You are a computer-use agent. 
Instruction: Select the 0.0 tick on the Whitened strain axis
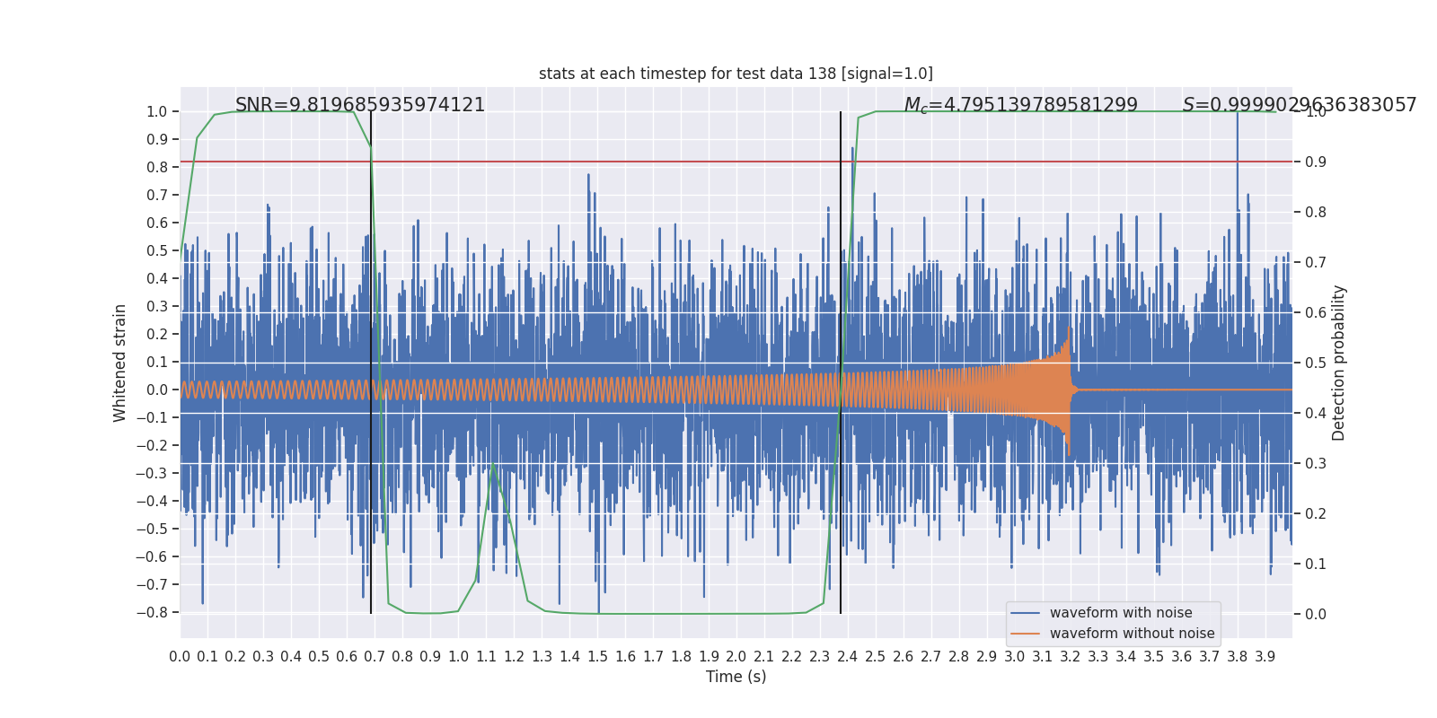pos(157,390)
